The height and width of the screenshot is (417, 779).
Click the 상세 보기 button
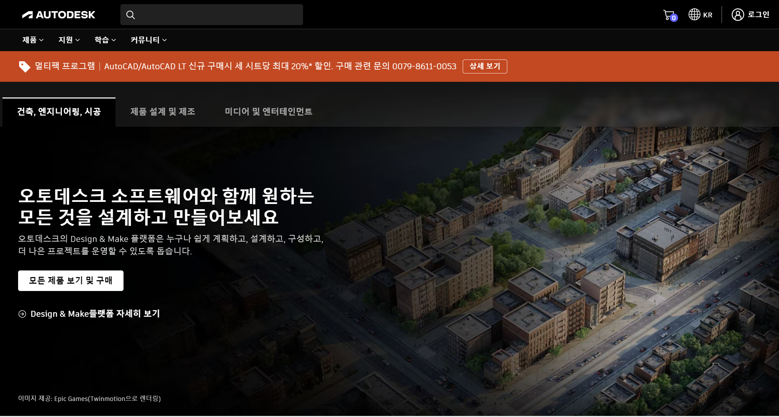[485, 66]
